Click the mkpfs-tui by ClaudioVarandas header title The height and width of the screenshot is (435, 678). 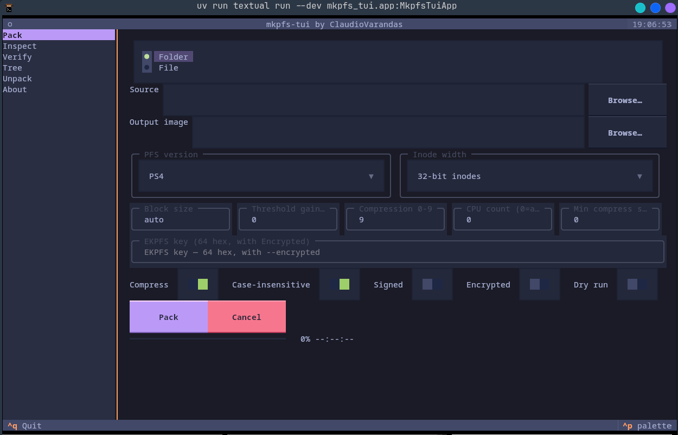point(335,24)
